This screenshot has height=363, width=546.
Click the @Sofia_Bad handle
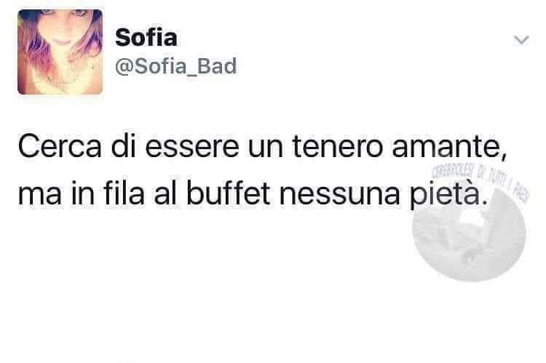[176, 65]
